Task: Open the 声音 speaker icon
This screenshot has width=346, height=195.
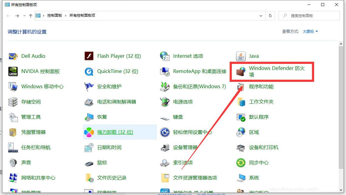Action: [13, 163]
